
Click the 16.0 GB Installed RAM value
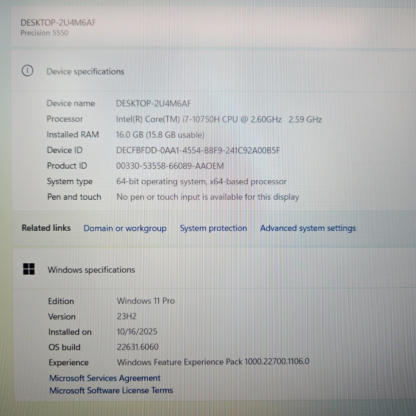(160, 135)
